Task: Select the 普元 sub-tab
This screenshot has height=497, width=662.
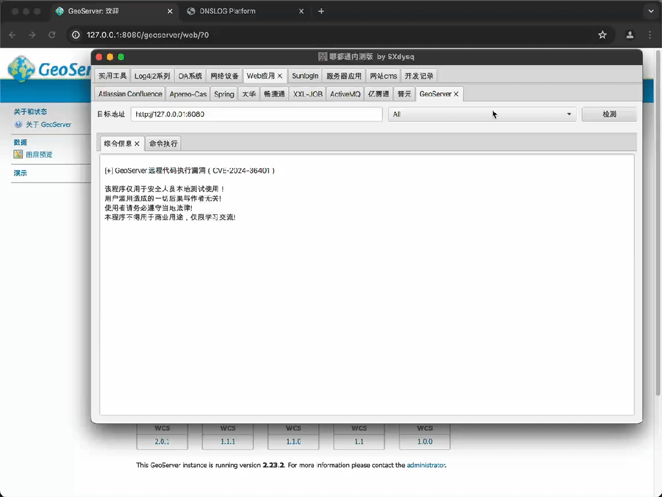Action: [404, 94]
